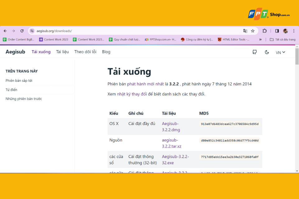Open the Extensions puzzle icon
Image resolution: width=299 pixels, height=199 pixels.
pyautogui.click(x=264, y=31)
